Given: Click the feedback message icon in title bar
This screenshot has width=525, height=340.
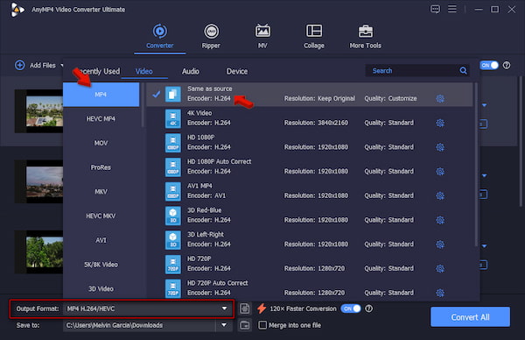Looking at the screenshot, I should pyautogui.click(x=435, y=9).
